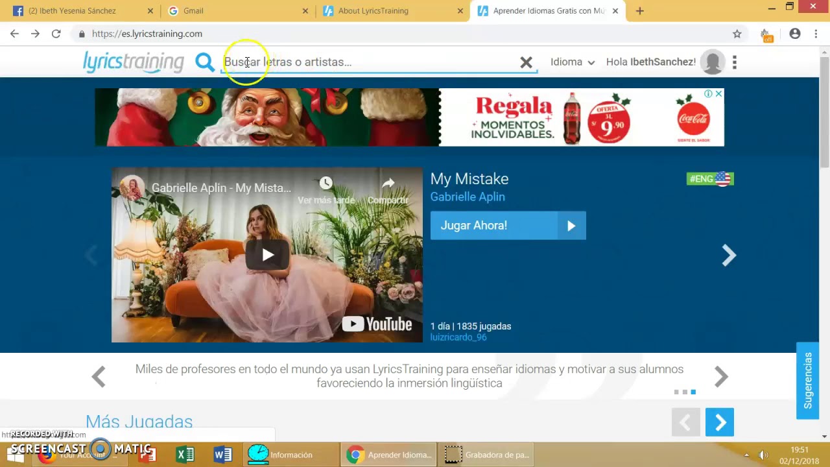Click the 'My Mistake' song title
Image resolution: width=830 pixels, height=467 pixels.
pyautogui.click(x=469, y=179)
